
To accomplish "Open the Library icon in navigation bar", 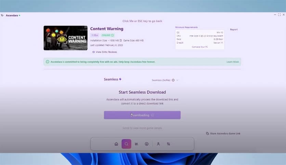I will (136, 144).
